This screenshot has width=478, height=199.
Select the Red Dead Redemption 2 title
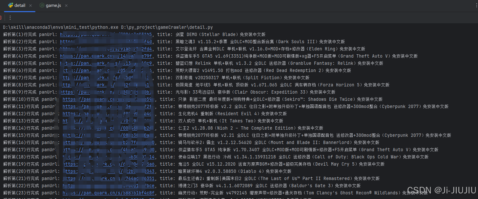point(263,70)
